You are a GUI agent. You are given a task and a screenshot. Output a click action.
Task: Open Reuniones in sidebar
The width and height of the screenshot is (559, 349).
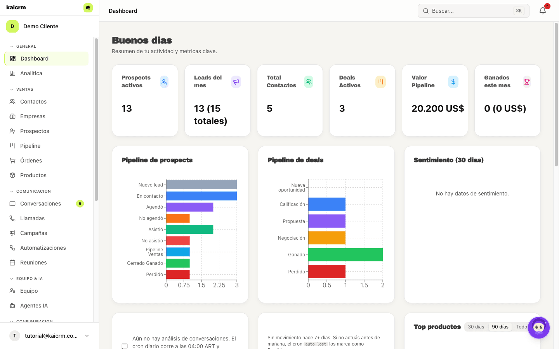pyautogui.click(x=47, y=263)
